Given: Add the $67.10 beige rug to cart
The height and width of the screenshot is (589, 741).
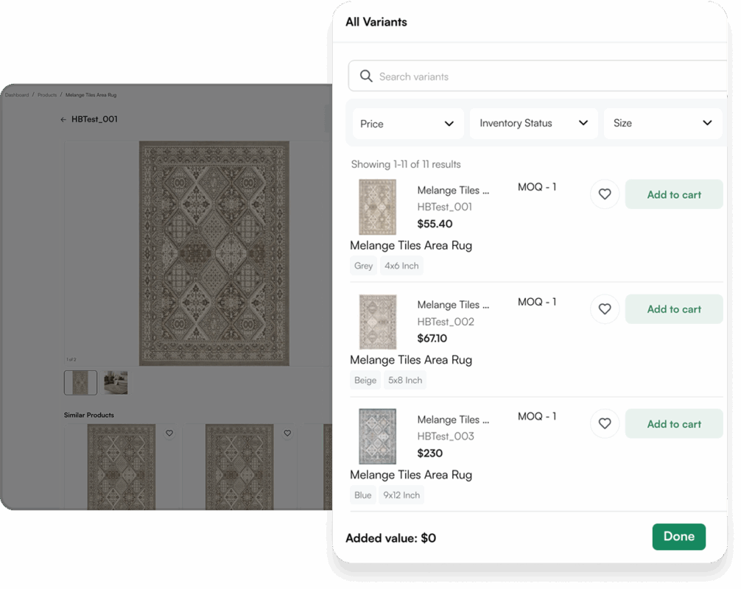Looking at the screenshot, I should tap(673, 309).
